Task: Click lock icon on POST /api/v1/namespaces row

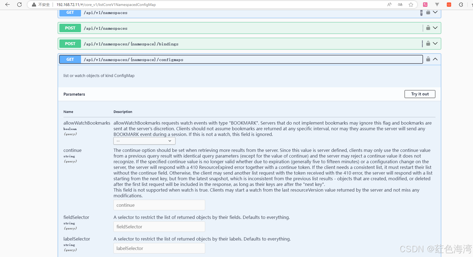Action: coord(428,28)
